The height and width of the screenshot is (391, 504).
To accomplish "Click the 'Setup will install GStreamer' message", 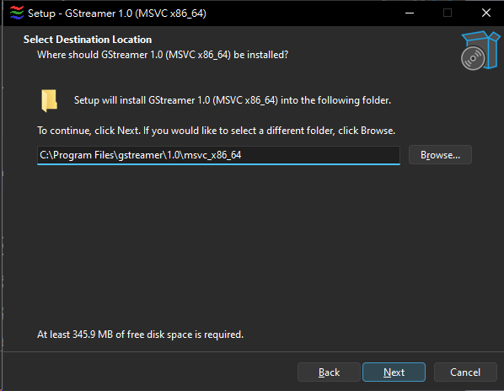I will pos(233,100).
